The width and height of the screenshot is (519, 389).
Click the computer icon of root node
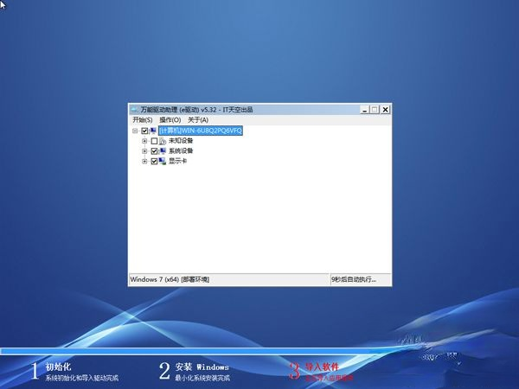[x=153, y=131]
